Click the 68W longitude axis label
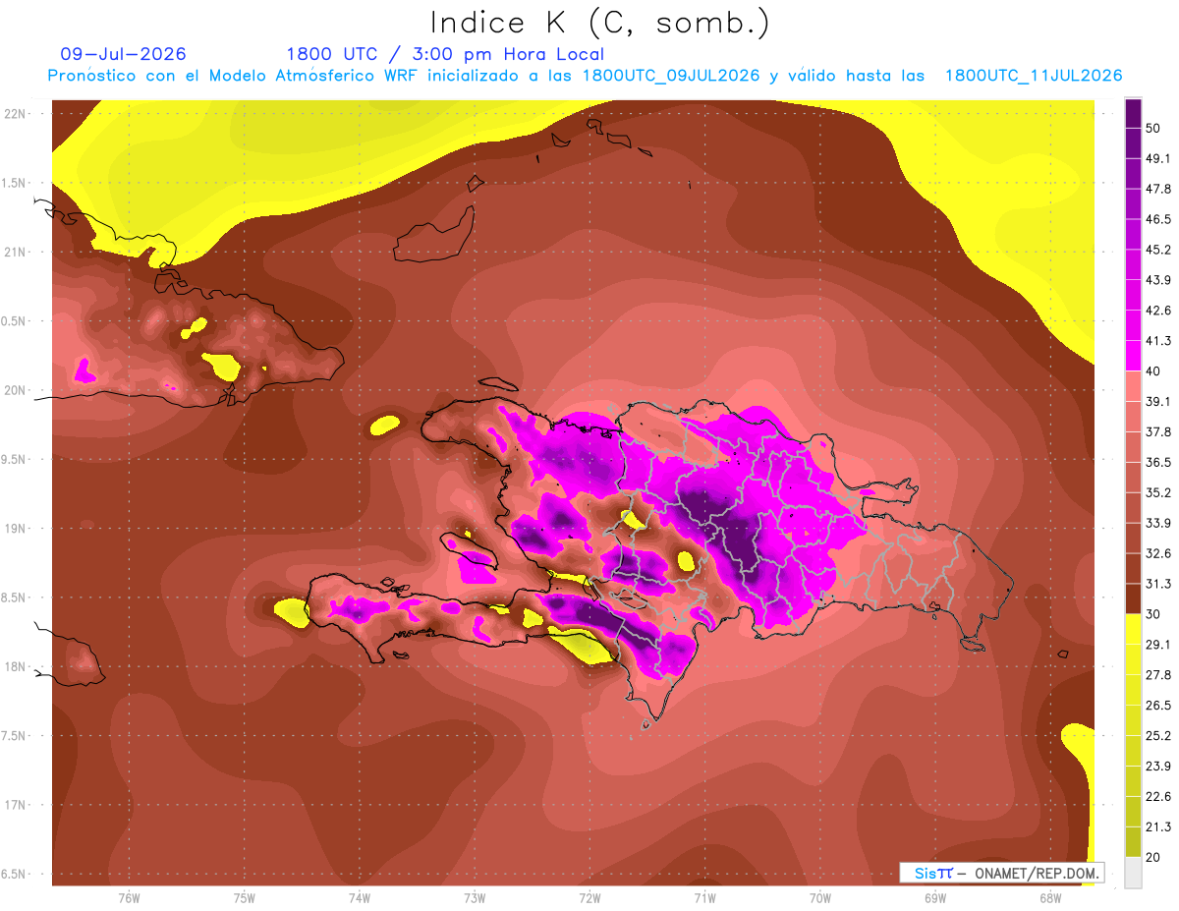The width and height of the screenshot is (1179, 911). (x=1049, y=898)
